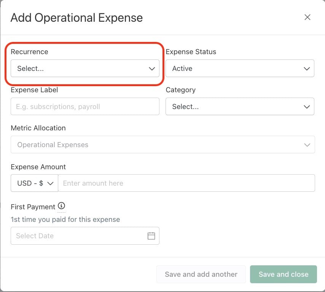
Task: Open the USD currency selector
Action: (x=34, y=183)
